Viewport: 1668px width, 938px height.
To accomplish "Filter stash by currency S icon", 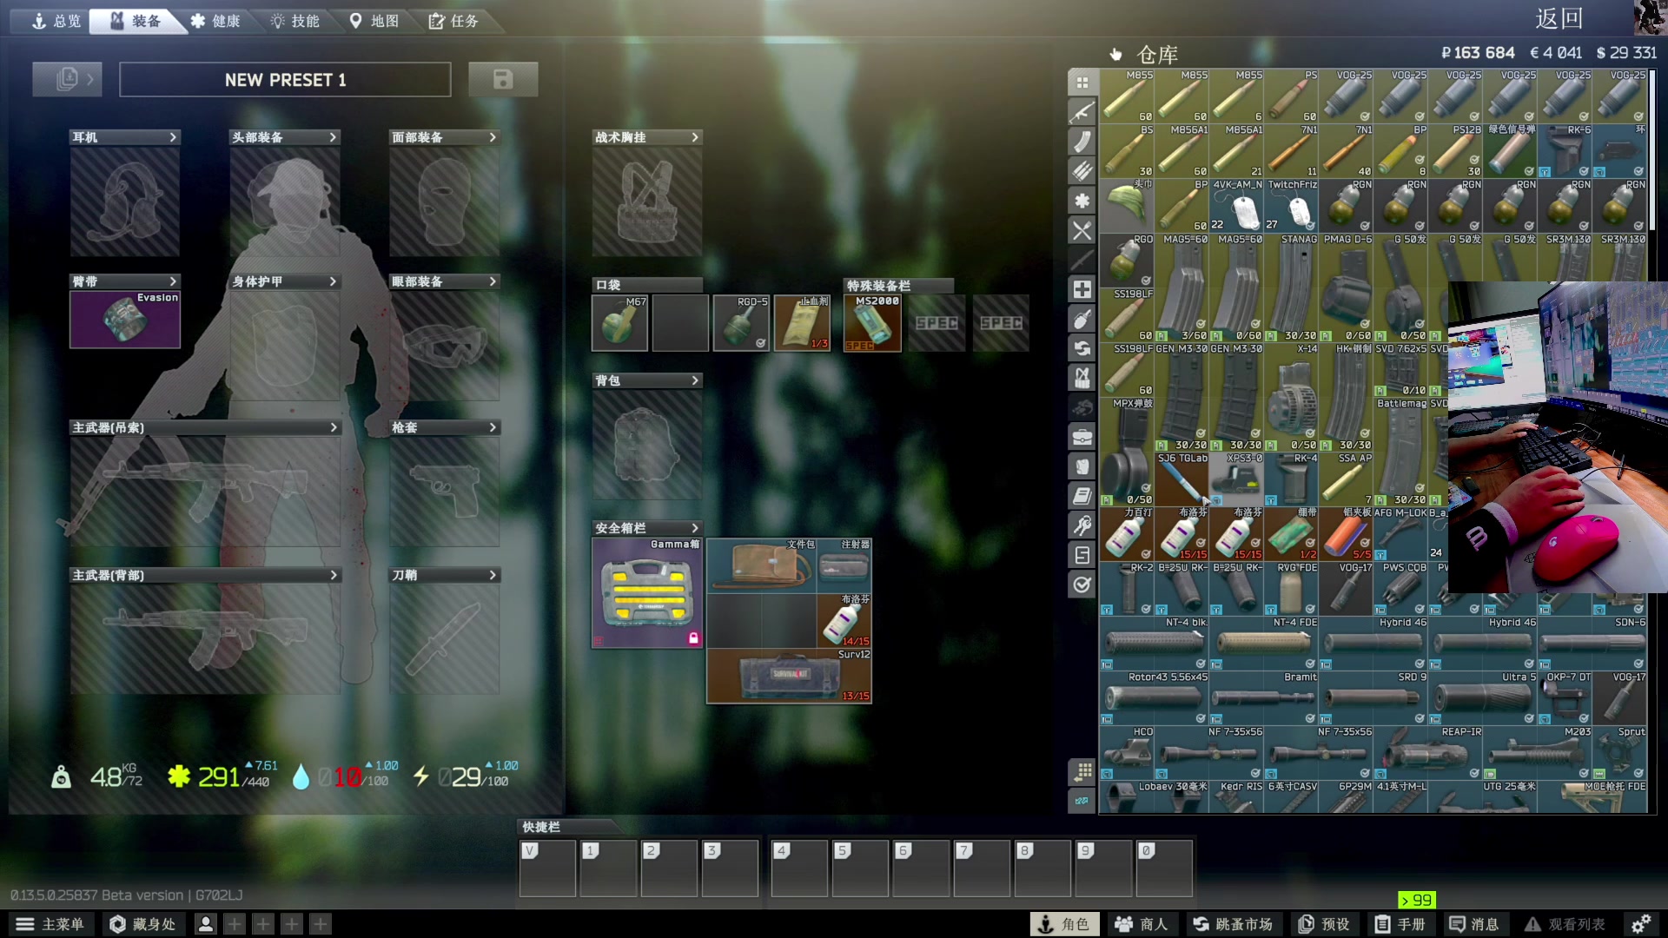I will (x=1082, y=555).
